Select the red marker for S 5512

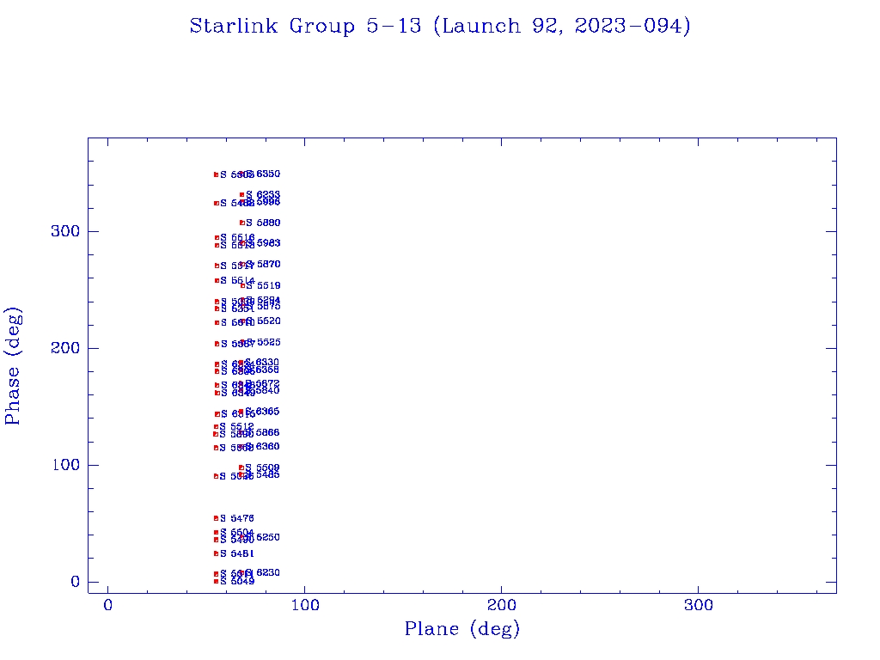click(x=216, y=427)
